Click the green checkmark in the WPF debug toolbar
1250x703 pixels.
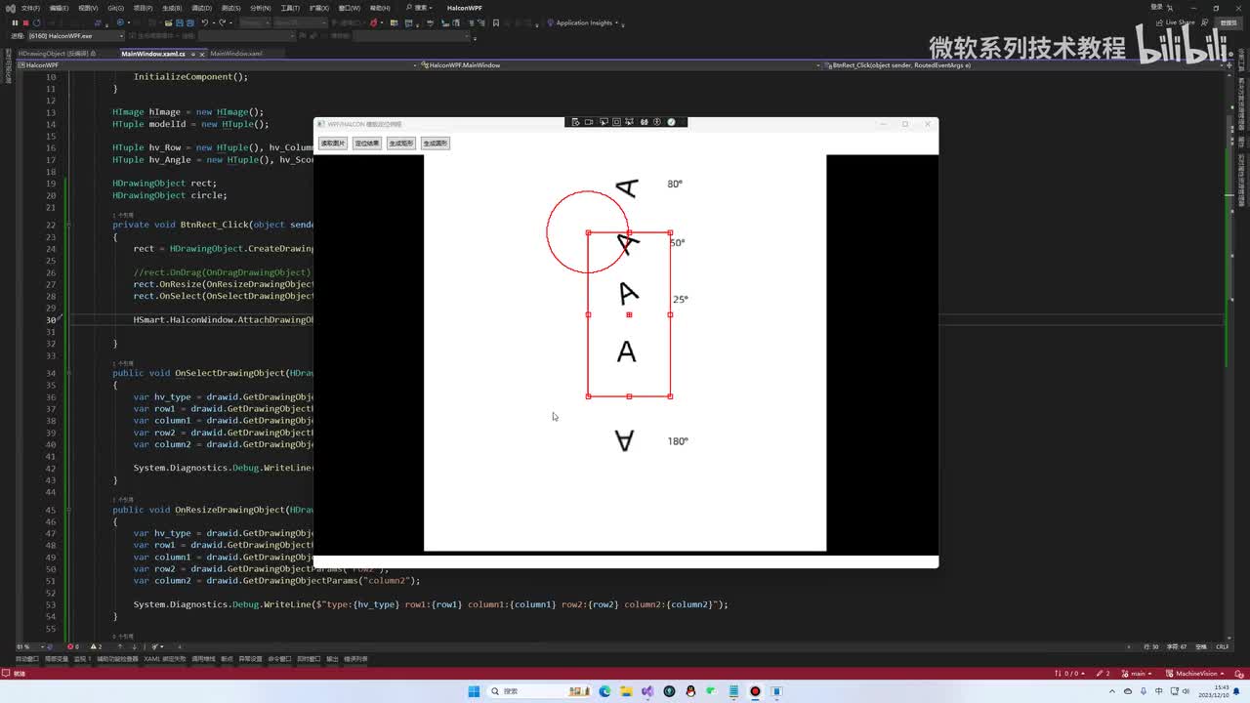pyautogui.click(x=671, y=122)
